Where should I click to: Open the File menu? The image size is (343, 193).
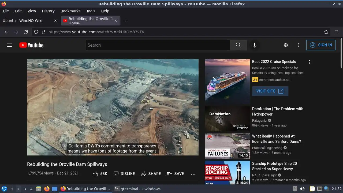(x=6, y=11)
